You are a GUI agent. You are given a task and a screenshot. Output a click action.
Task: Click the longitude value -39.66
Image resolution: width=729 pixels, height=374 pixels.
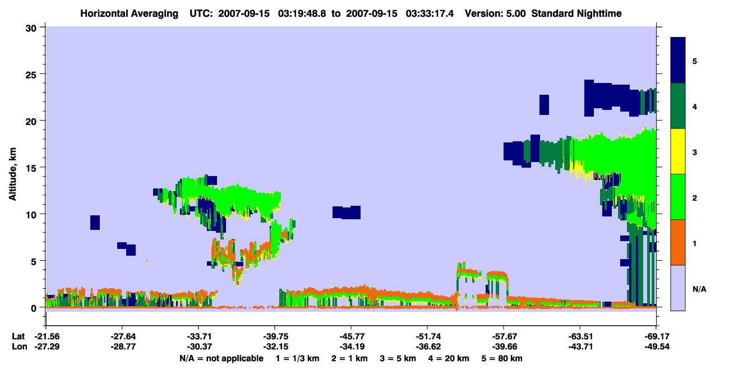pyautogui.click(x=503, y=347)
